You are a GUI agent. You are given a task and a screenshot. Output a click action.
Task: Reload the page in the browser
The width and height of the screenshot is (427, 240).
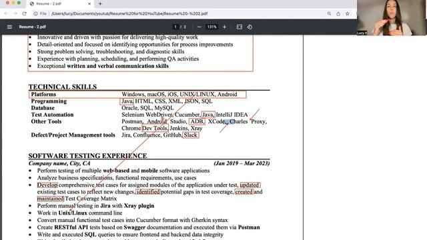tap(25, 13)
